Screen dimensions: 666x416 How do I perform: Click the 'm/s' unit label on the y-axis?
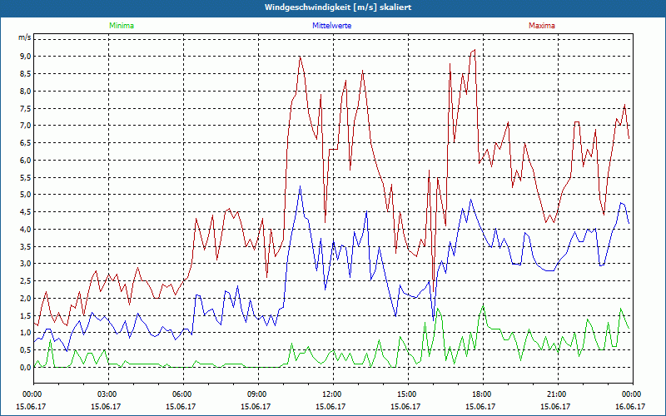(x=24, y=37)
